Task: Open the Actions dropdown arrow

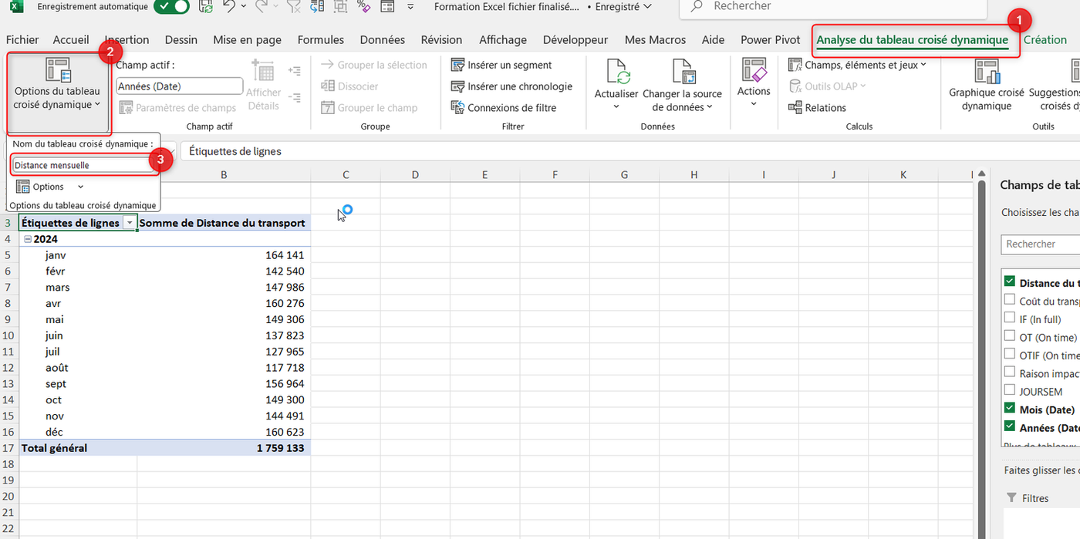Action: pyautogui.click(x=754, y=104)
